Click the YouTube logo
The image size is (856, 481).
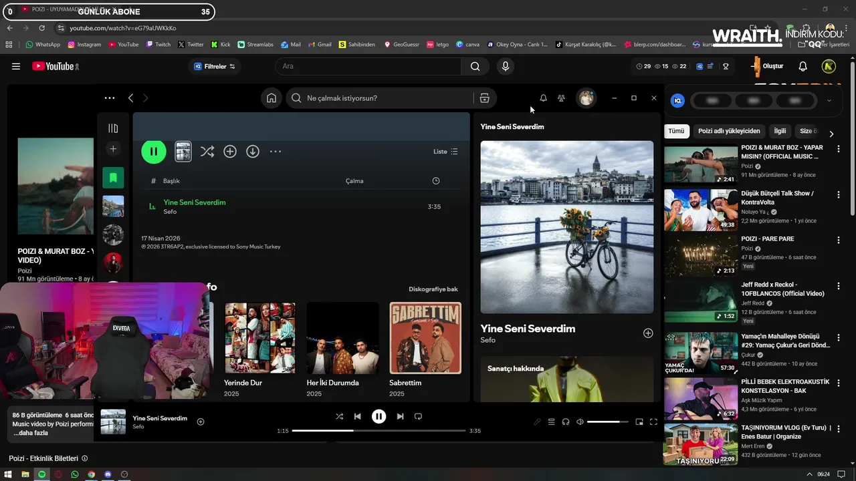point(56,66)
